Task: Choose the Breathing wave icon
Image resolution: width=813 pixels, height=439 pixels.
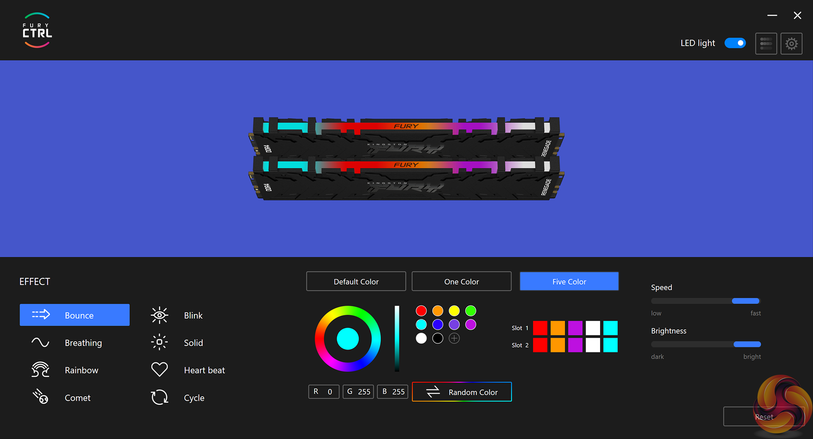Action: (x=40, y=342)
